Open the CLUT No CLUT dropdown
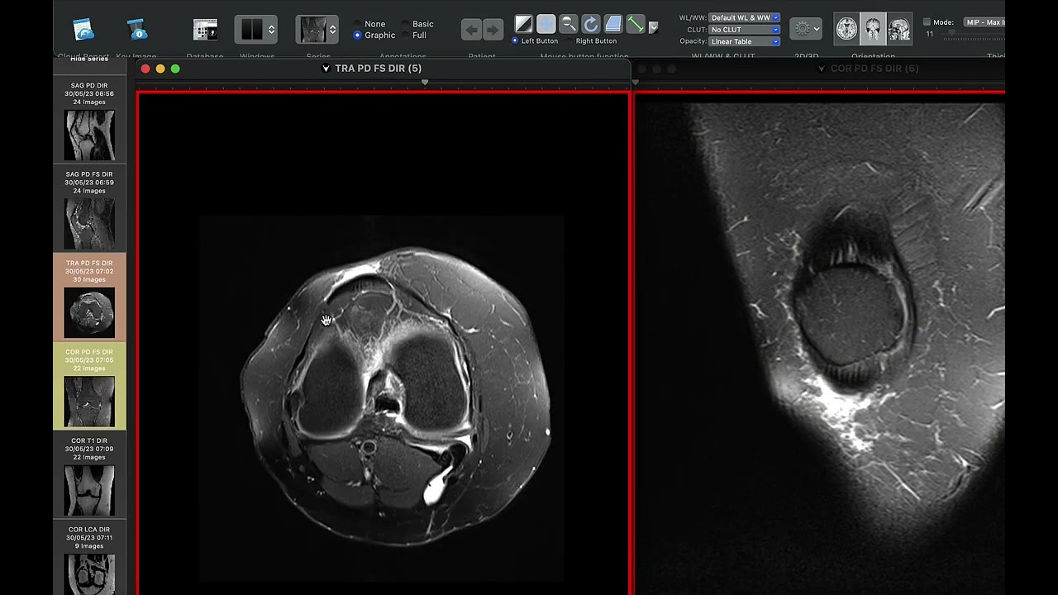 (x=744, y=30)
